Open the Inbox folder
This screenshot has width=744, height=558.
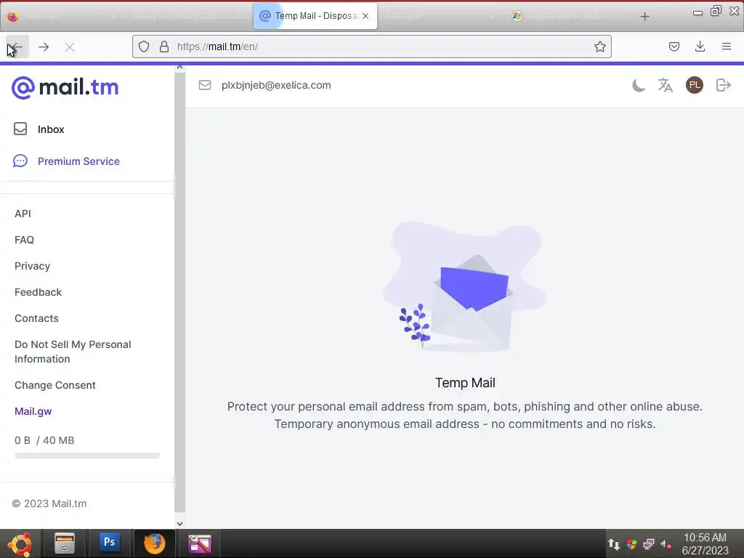(51, 129)
